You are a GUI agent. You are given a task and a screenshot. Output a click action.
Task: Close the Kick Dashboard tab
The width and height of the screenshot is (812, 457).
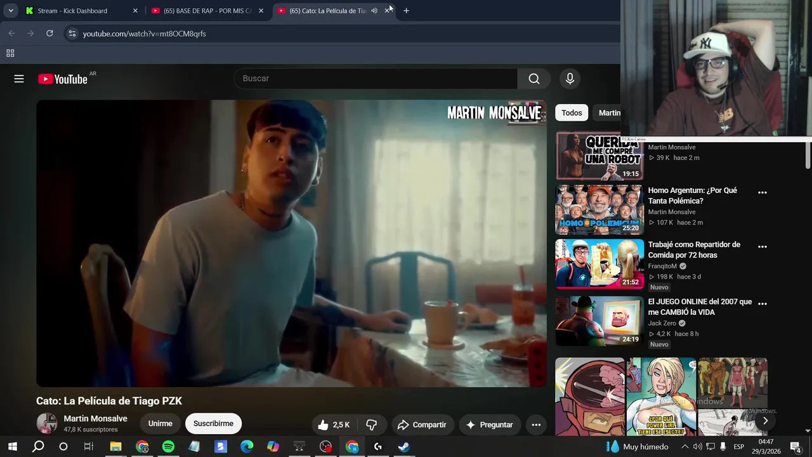point(135,11)
